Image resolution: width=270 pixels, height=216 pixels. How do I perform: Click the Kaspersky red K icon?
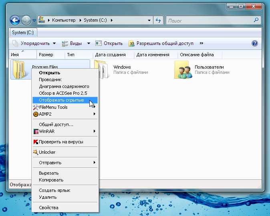click(x=36, y=142)
